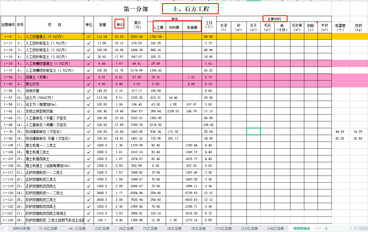Image resolution: width=368 pixels, height=232 pixels.
Task: Select the 炸药(kg) column header
Action: pyautogui.click(x=359, y=28)
